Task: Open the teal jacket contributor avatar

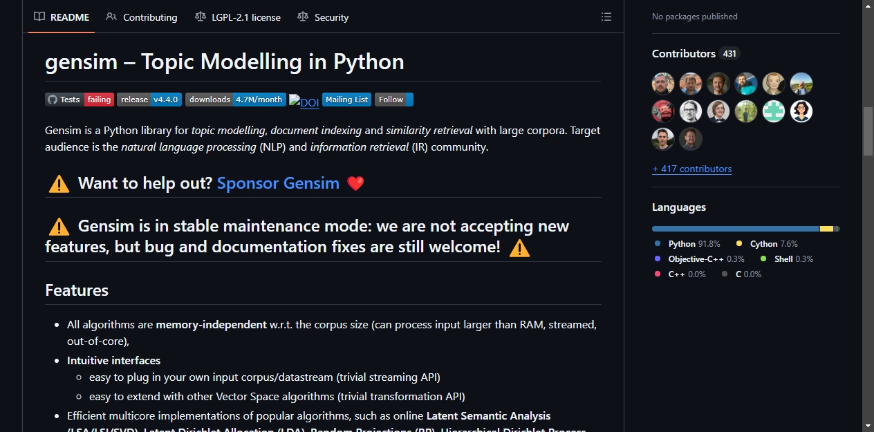Action: (x=746, y=84)
